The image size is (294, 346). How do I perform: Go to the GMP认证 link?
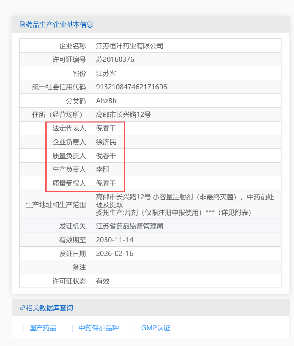point(155,328)
